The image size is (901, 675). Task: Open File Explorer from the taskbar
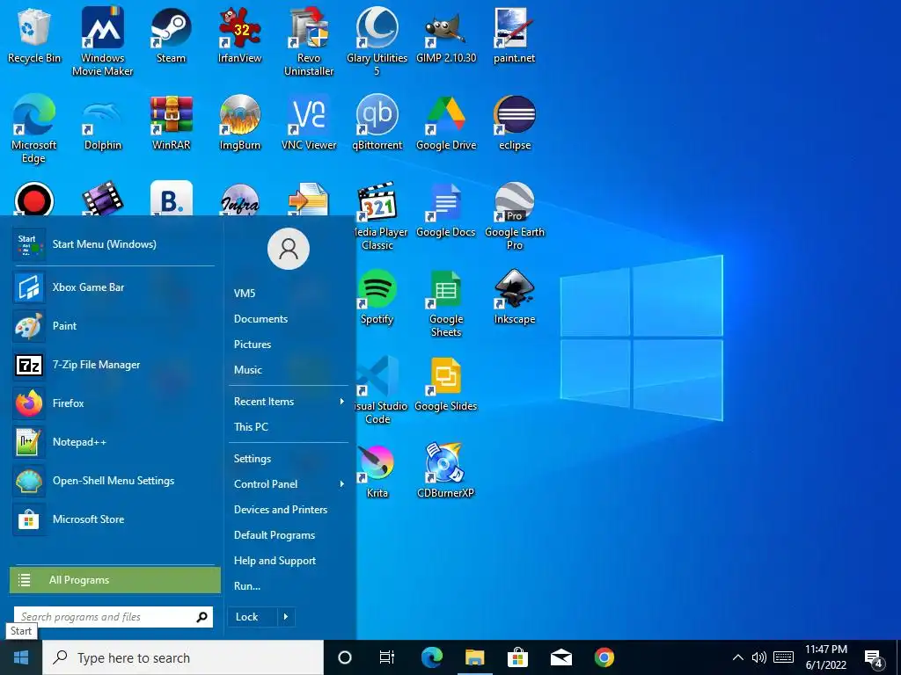[x=474, y=657]
